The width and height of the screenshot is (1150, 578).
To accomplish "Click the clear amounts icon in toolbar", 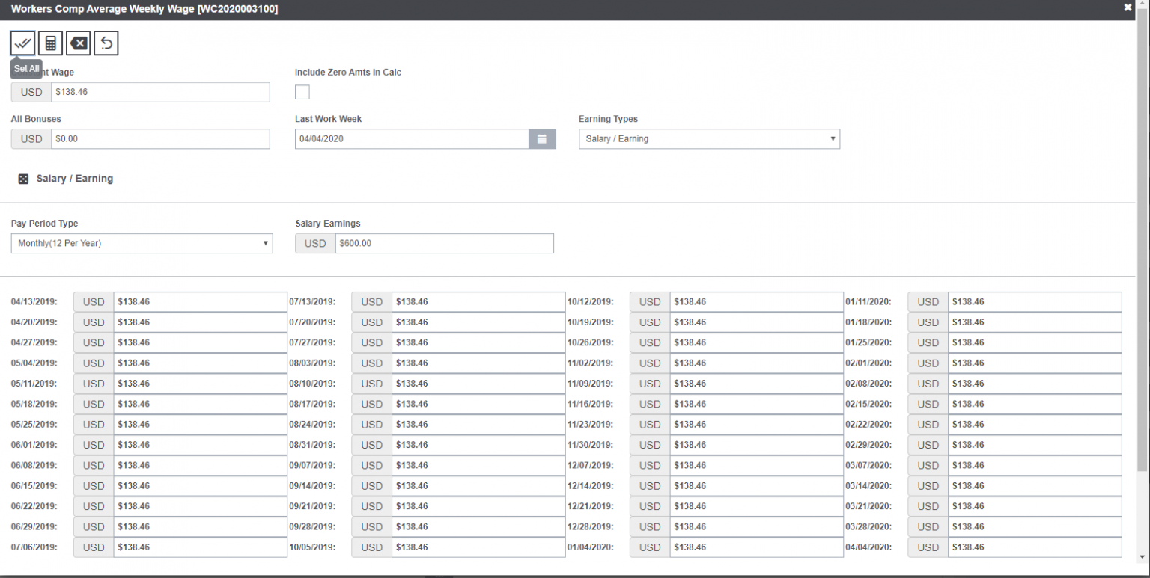I will click(78, 43).
